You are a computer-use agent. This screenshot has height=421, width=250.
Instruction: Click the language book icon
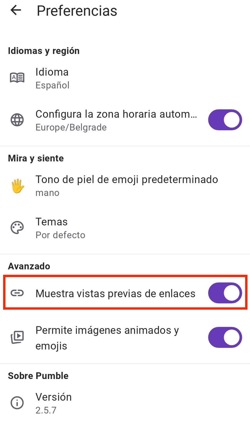[17, 78]
